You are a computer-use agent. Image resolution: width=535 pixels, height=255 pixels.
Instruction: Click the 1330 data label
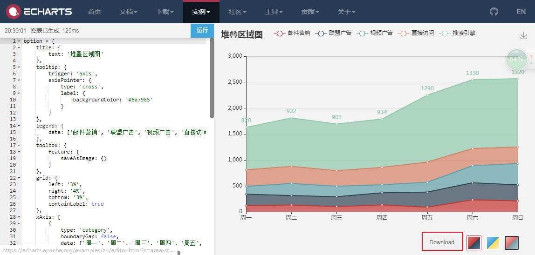[473, 73]
